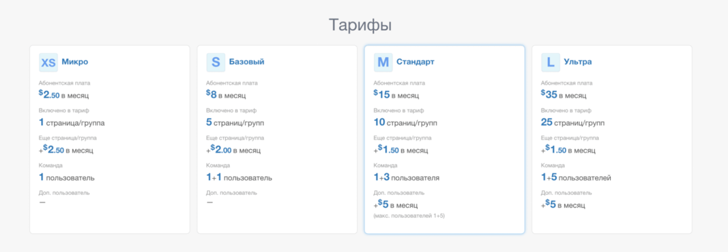Screen dimensions: 728x252
Task: Click Доп. пользователь label in Ультра card
Action: (566, 193)
